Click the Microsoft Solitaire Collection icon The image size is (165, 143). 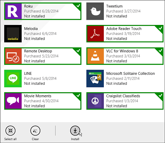pyautogui.click(x=95, y=78)
